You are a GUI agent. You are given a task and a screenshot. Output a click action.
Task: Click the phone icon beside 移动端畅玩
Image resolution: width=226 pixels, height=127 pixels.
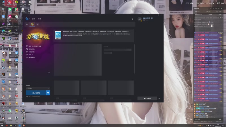pos(27,58)
